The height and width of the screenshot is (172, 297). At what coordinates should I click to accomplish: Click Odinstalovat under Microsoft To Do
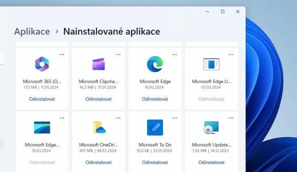pyautogui.click(x=155, y=162)
